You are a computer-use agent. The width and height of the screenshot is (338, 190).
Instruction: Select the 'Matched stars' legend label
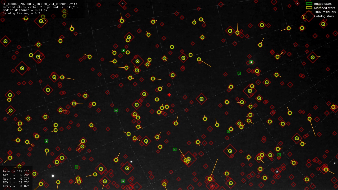(325, 8)
